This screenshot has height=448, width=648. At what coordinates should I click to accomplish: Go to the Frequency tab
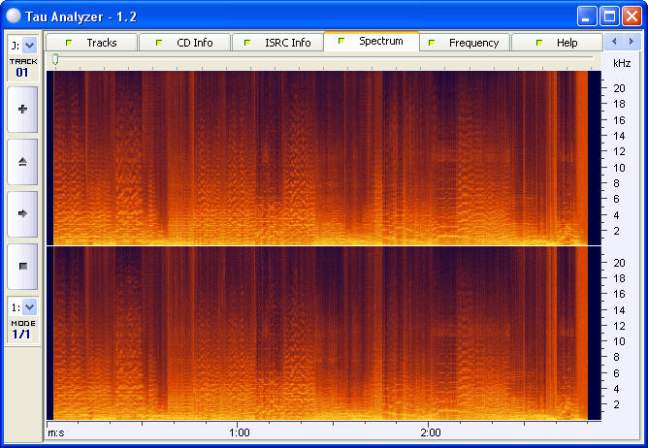pyautogui.click(x=465, y=43)
